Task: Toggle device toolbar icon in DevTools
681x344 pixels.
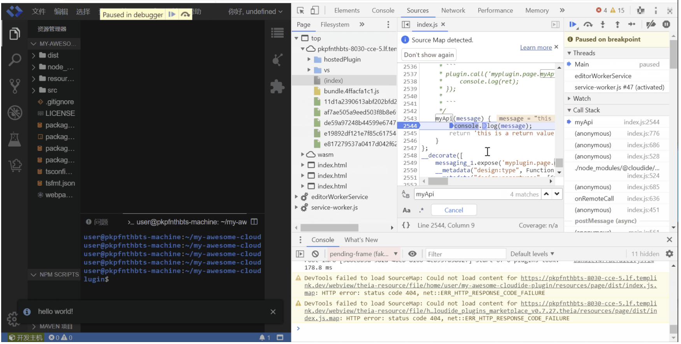Action: point(314,10)
